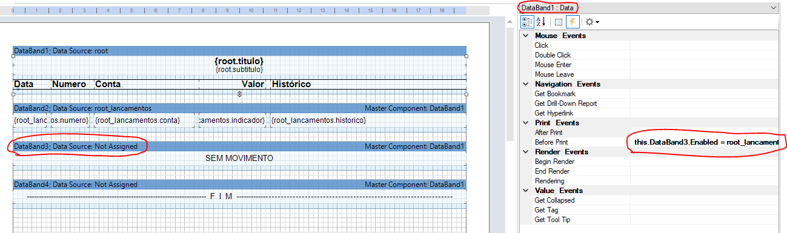Collapse the Print Events group
The image size is (787, 233).
[525, 123]
